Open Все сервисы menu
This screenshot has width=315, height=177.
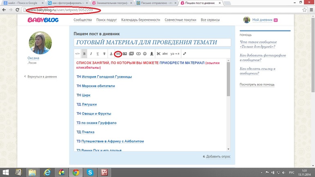(x=210, y=20)
